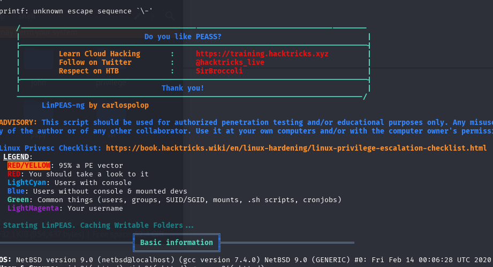Viewport: 493px width, 267px height.
Task: Click the 'LightCyan' legend entry
Action: (27, 183)
